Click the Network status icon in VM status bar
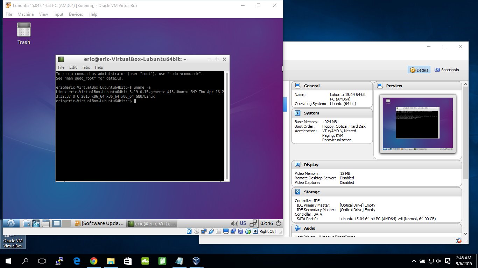 pos(204,231)
